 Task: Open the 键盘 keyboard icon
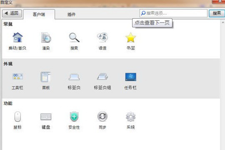[46, 117]
